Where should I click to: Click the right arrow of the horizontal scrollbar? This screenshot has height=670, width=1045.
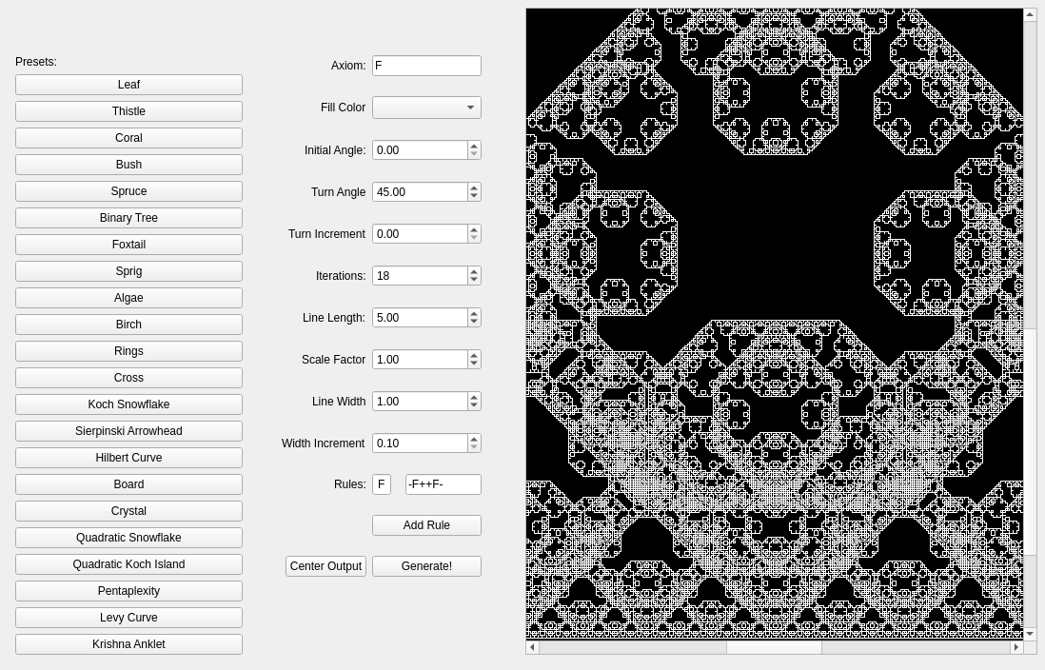pyautogui.click(x=1016, y=647)
